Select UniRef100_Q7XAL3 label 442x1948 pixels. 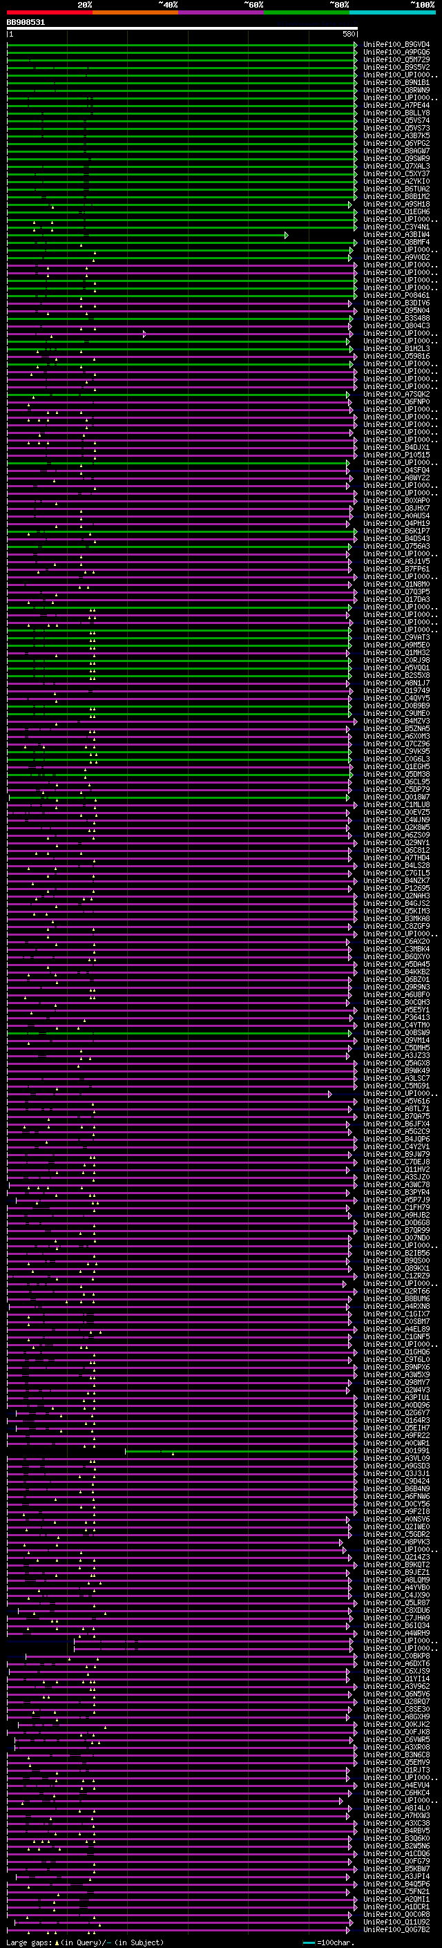(396, 167)
